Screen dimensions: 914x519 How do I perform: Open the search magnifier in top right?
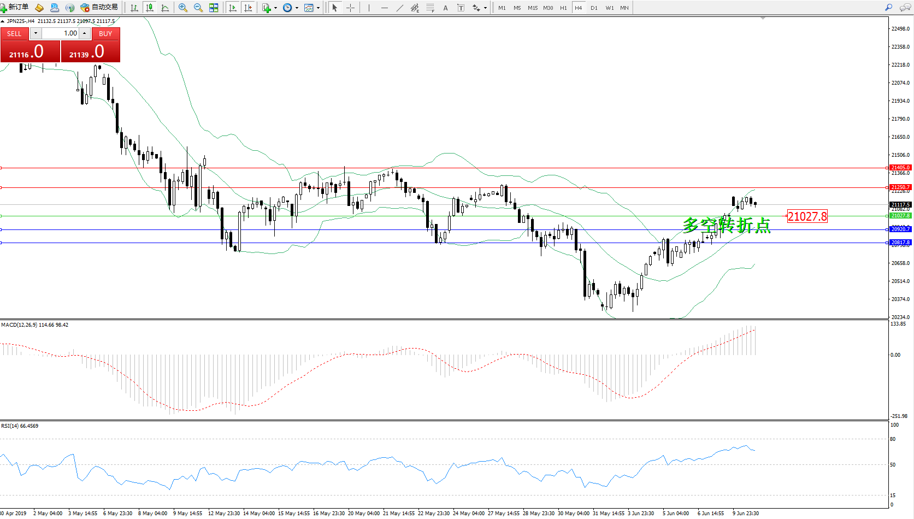888,8
